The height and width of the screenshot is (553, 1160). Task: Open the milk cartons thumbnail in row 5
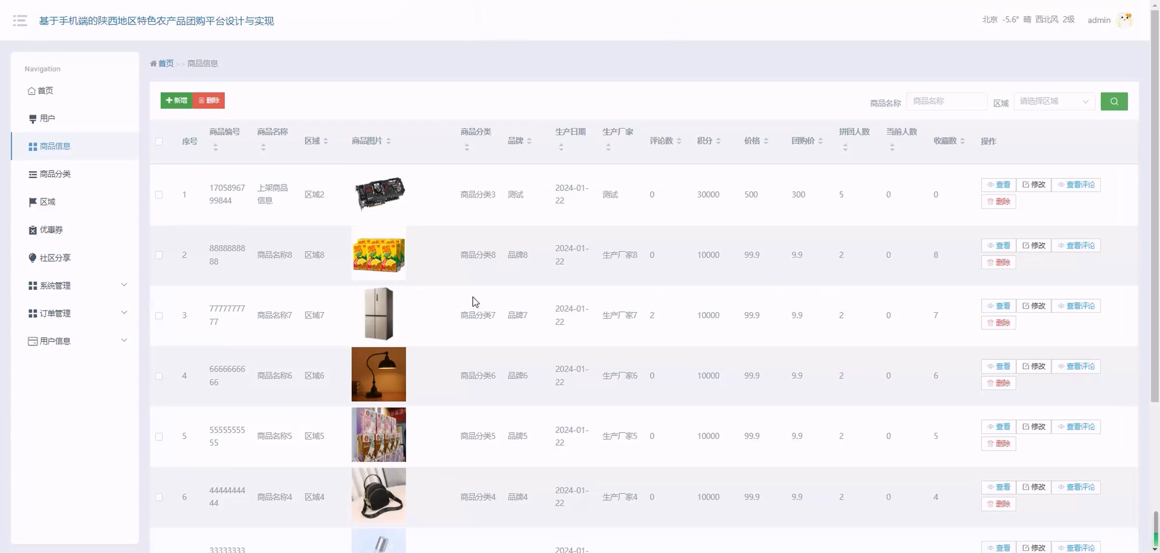[x=379, y=435]
